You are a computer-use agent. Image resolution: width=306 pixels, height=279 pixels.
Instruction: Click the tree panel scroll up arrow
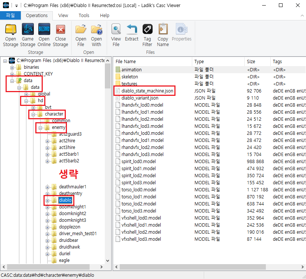click(107, 61)
